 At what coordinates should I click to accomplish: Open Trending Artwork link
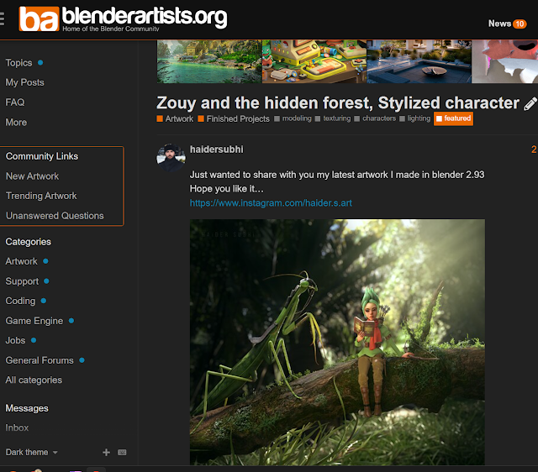[41, 196]
